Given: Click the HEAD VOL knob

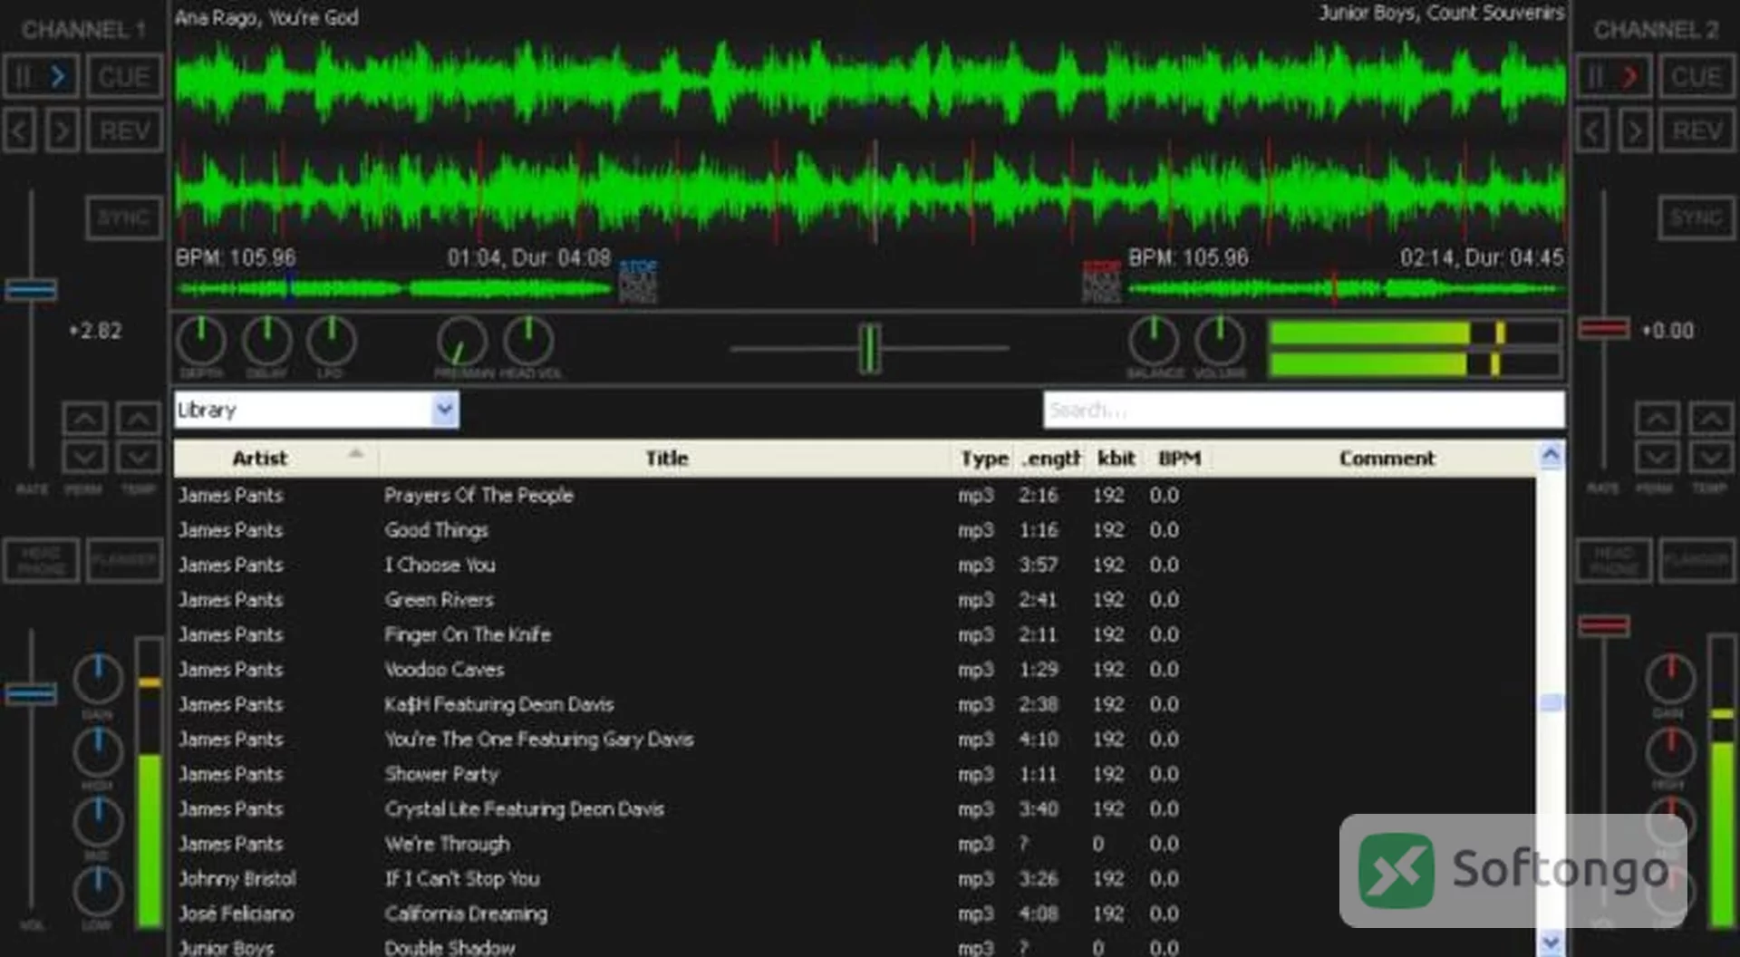Looking at the screenshot, I should pos(528,341).
